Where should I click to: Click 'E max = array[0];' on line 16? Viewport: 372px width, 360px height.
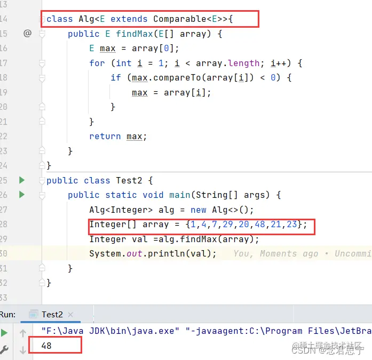point(134,49)
